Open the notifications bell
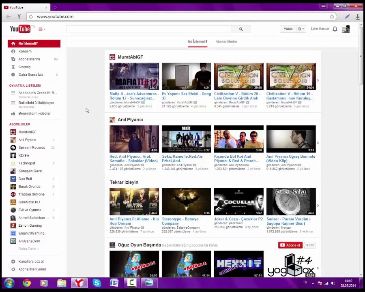The width and height of the screenshot is (365, 292). pyautogui.click(x=335, y=29)
